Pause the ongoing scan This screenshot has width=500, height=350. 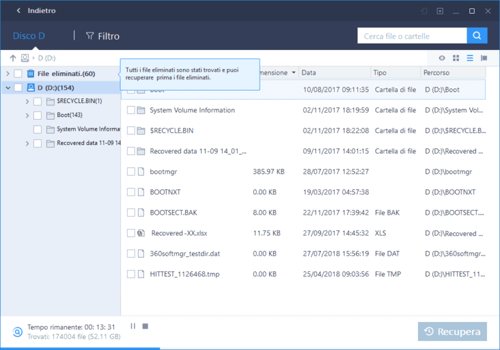pos(133,326)
